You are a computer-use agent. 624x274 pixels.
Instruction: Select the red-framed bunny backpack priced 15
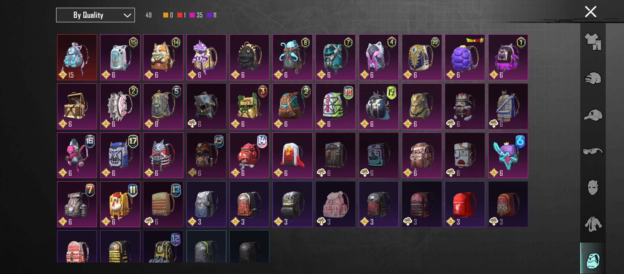point(77,57)
